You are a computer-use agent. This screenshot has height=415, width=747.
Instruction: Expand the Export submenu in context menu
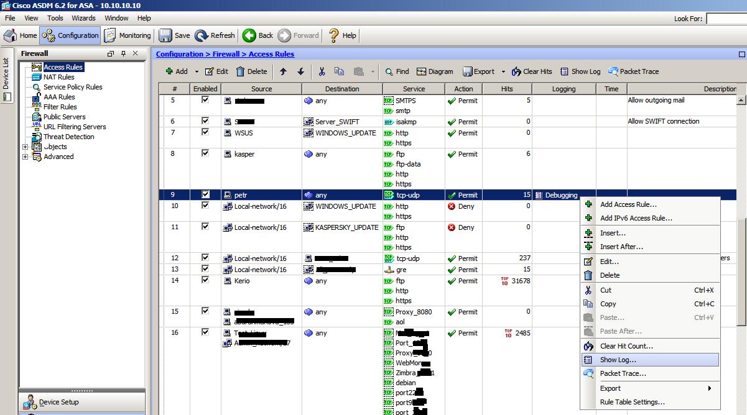pyautogui.click(x=650, y=388)
